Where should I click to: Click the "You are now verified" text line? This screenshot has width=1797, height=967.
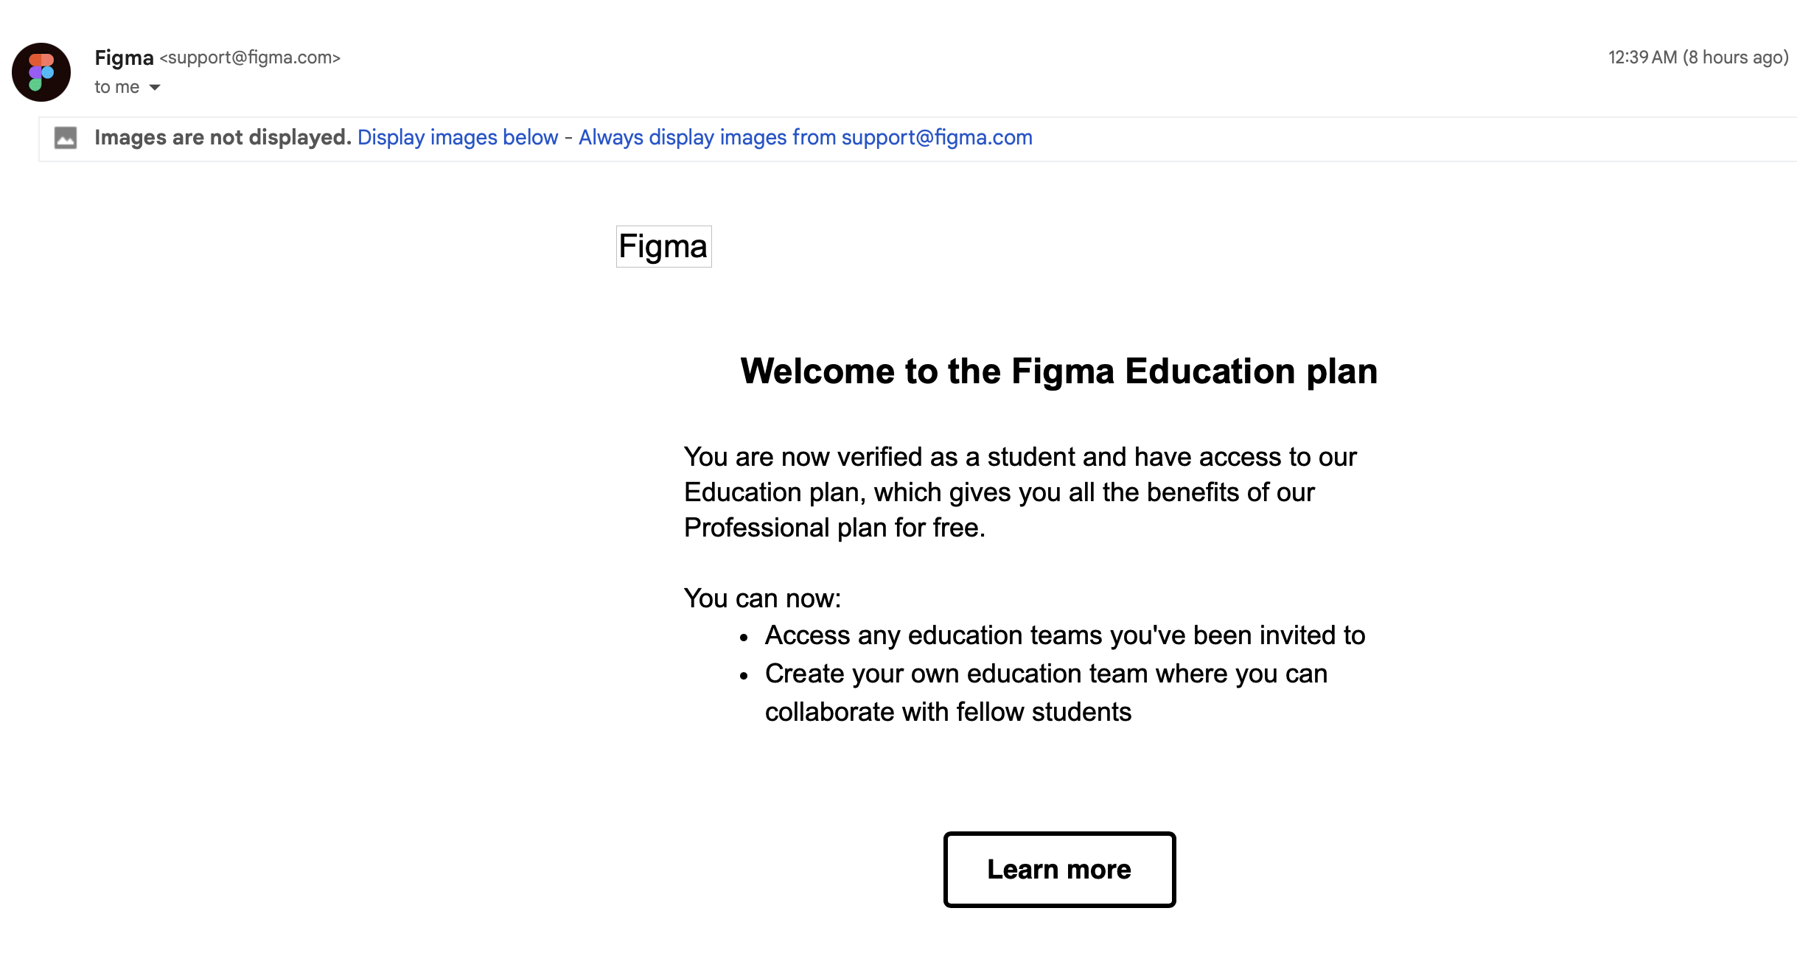1020,457
